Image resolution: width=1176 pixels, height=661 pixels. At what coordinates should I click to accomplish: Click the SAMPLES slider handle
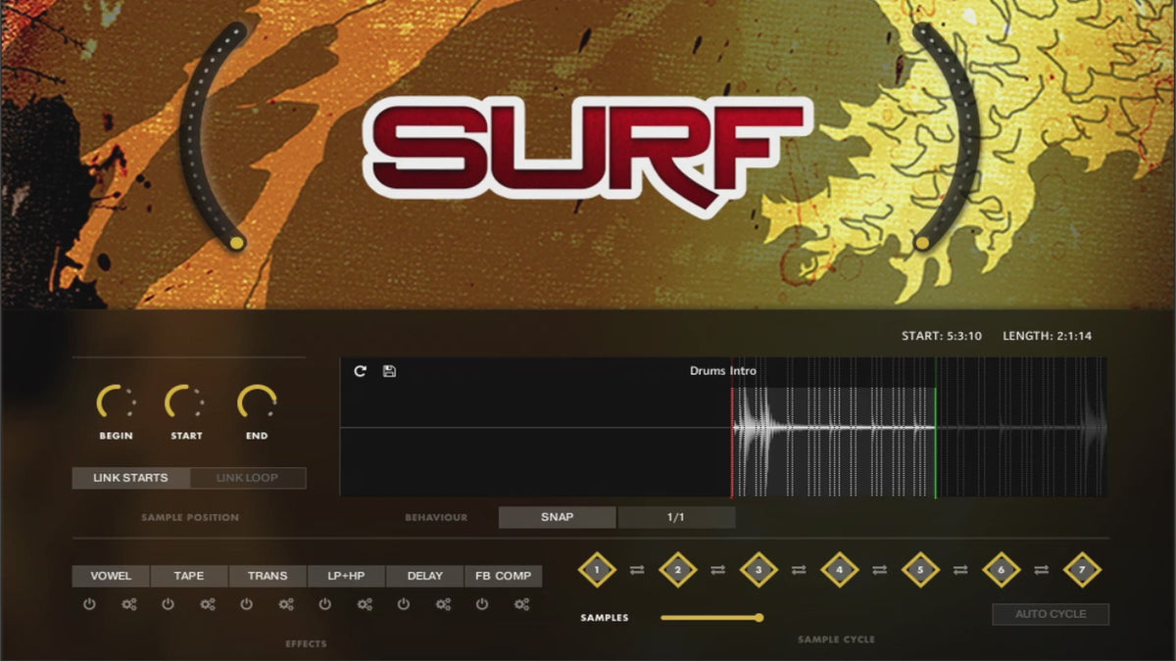pyautogui.click(x=759, y=617)
